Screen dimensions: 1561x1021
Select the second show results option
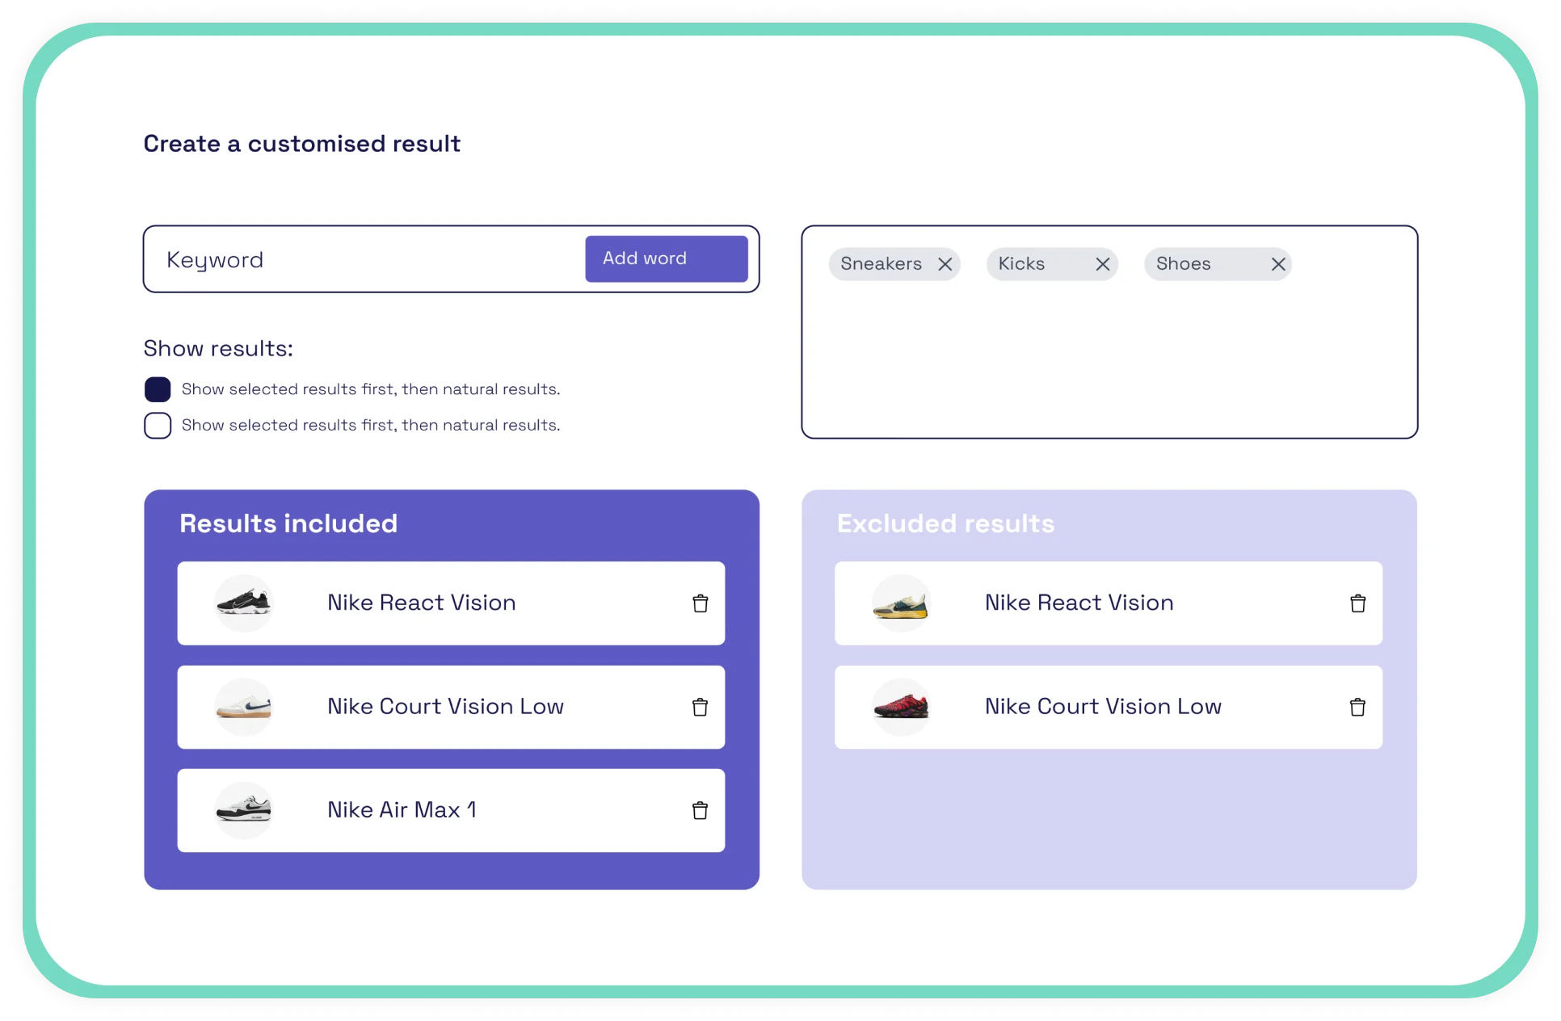156,426
